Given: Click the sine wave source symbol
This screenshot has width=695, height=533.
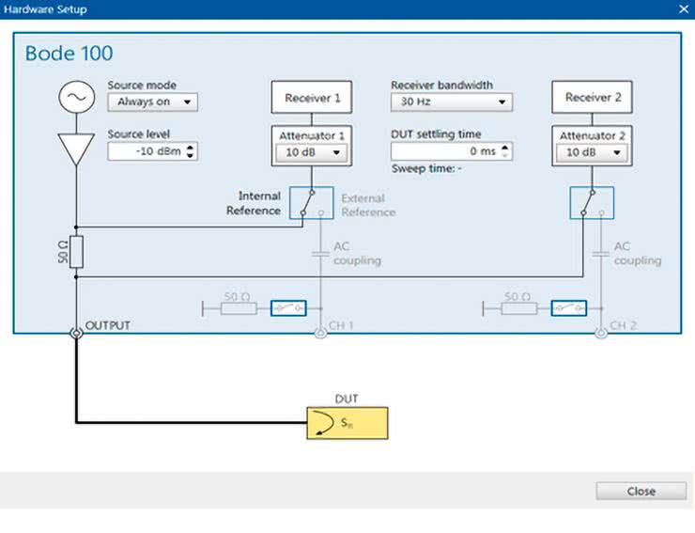Looking at the screenshot, I should (73, 96).
